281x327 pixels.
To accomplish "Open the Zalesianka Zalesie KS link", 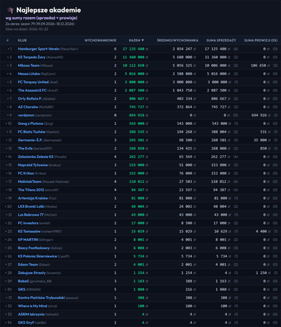I will 36,156.
